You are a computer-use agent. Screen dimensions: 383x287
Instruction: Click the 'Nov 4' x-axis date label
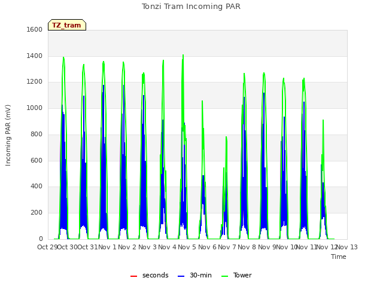click(x=167, y=247)
